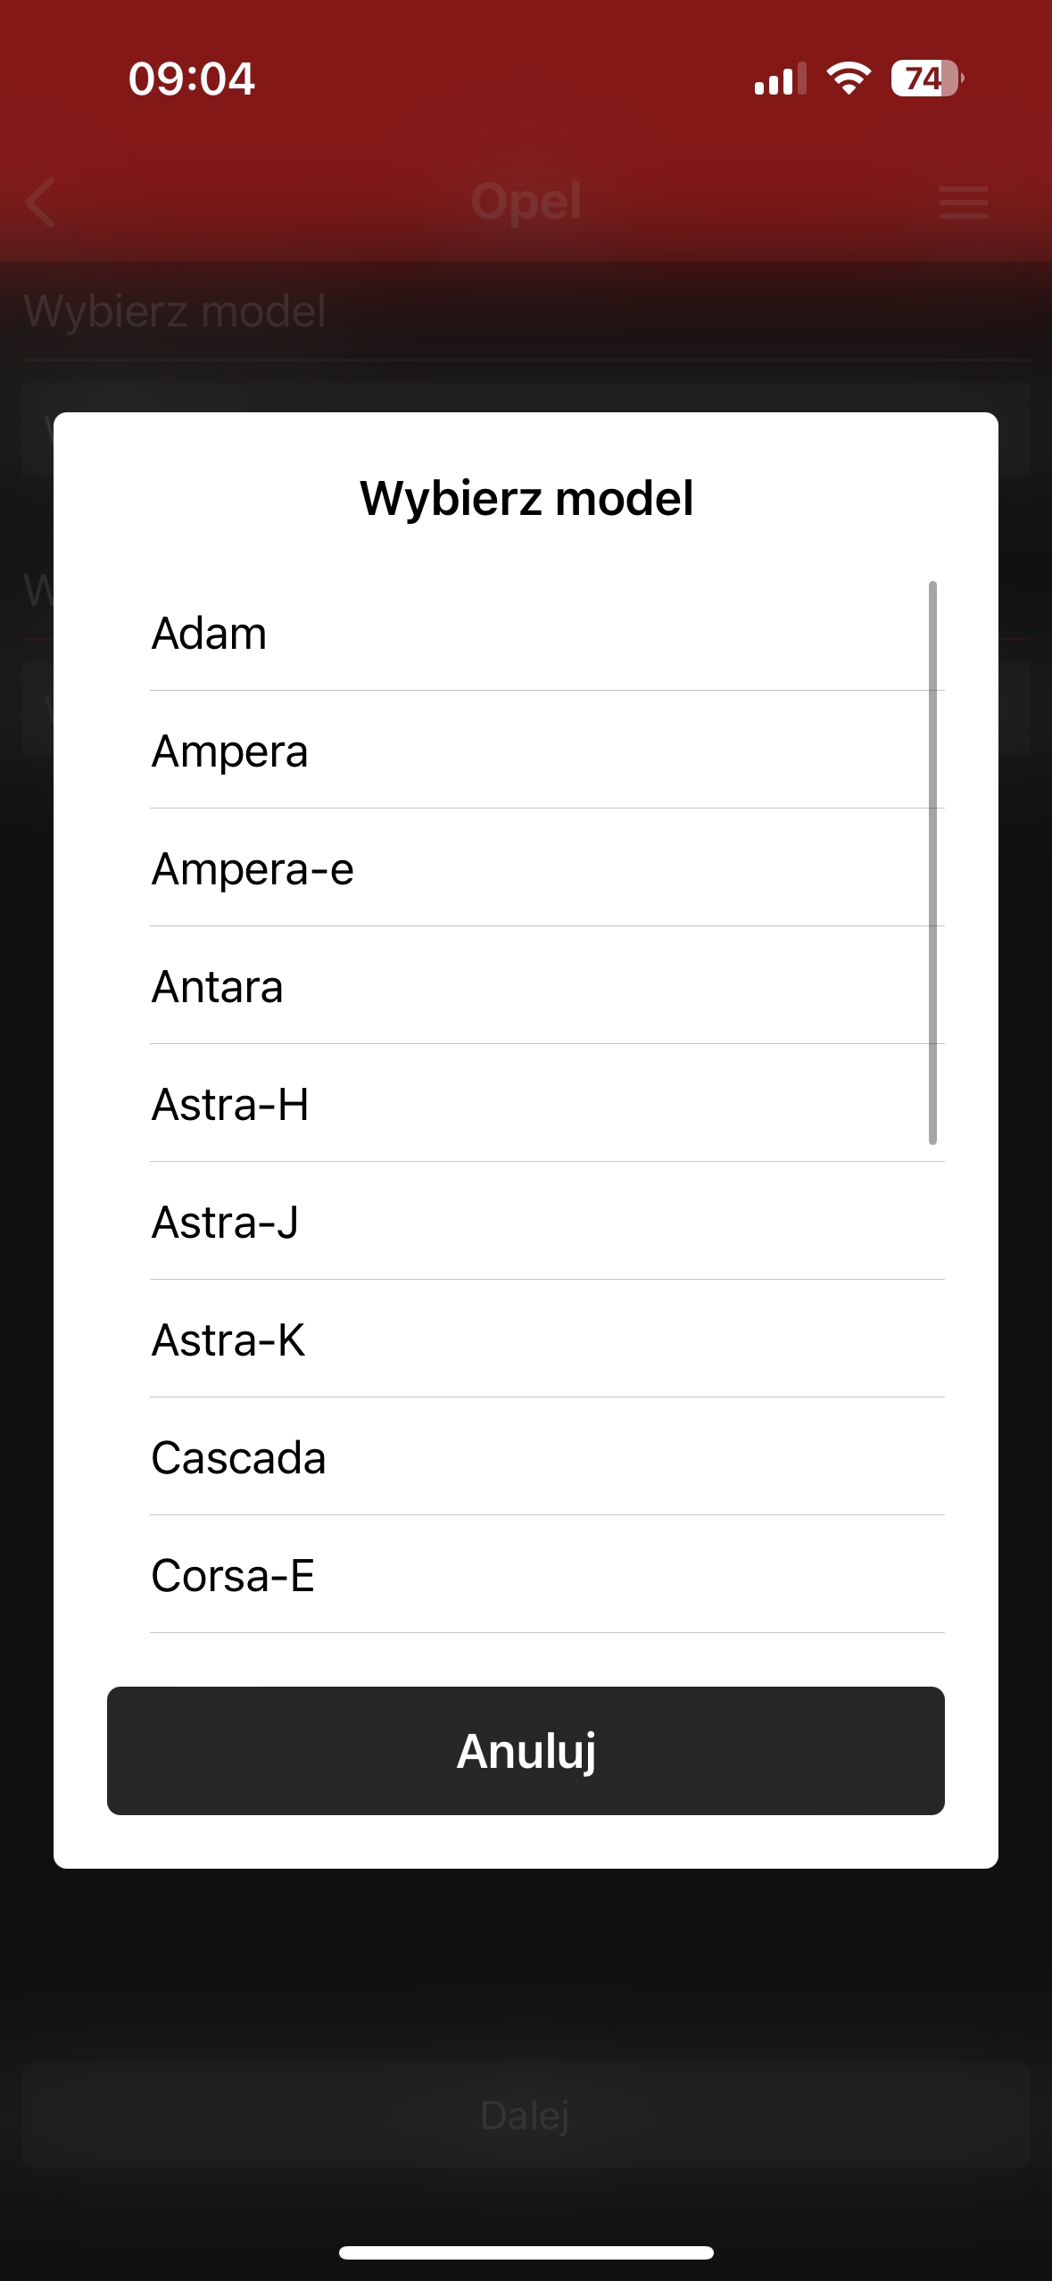
Task: Tap the dimmed Dalej button
Action: pyautogui.click(x=526, y=2115)
